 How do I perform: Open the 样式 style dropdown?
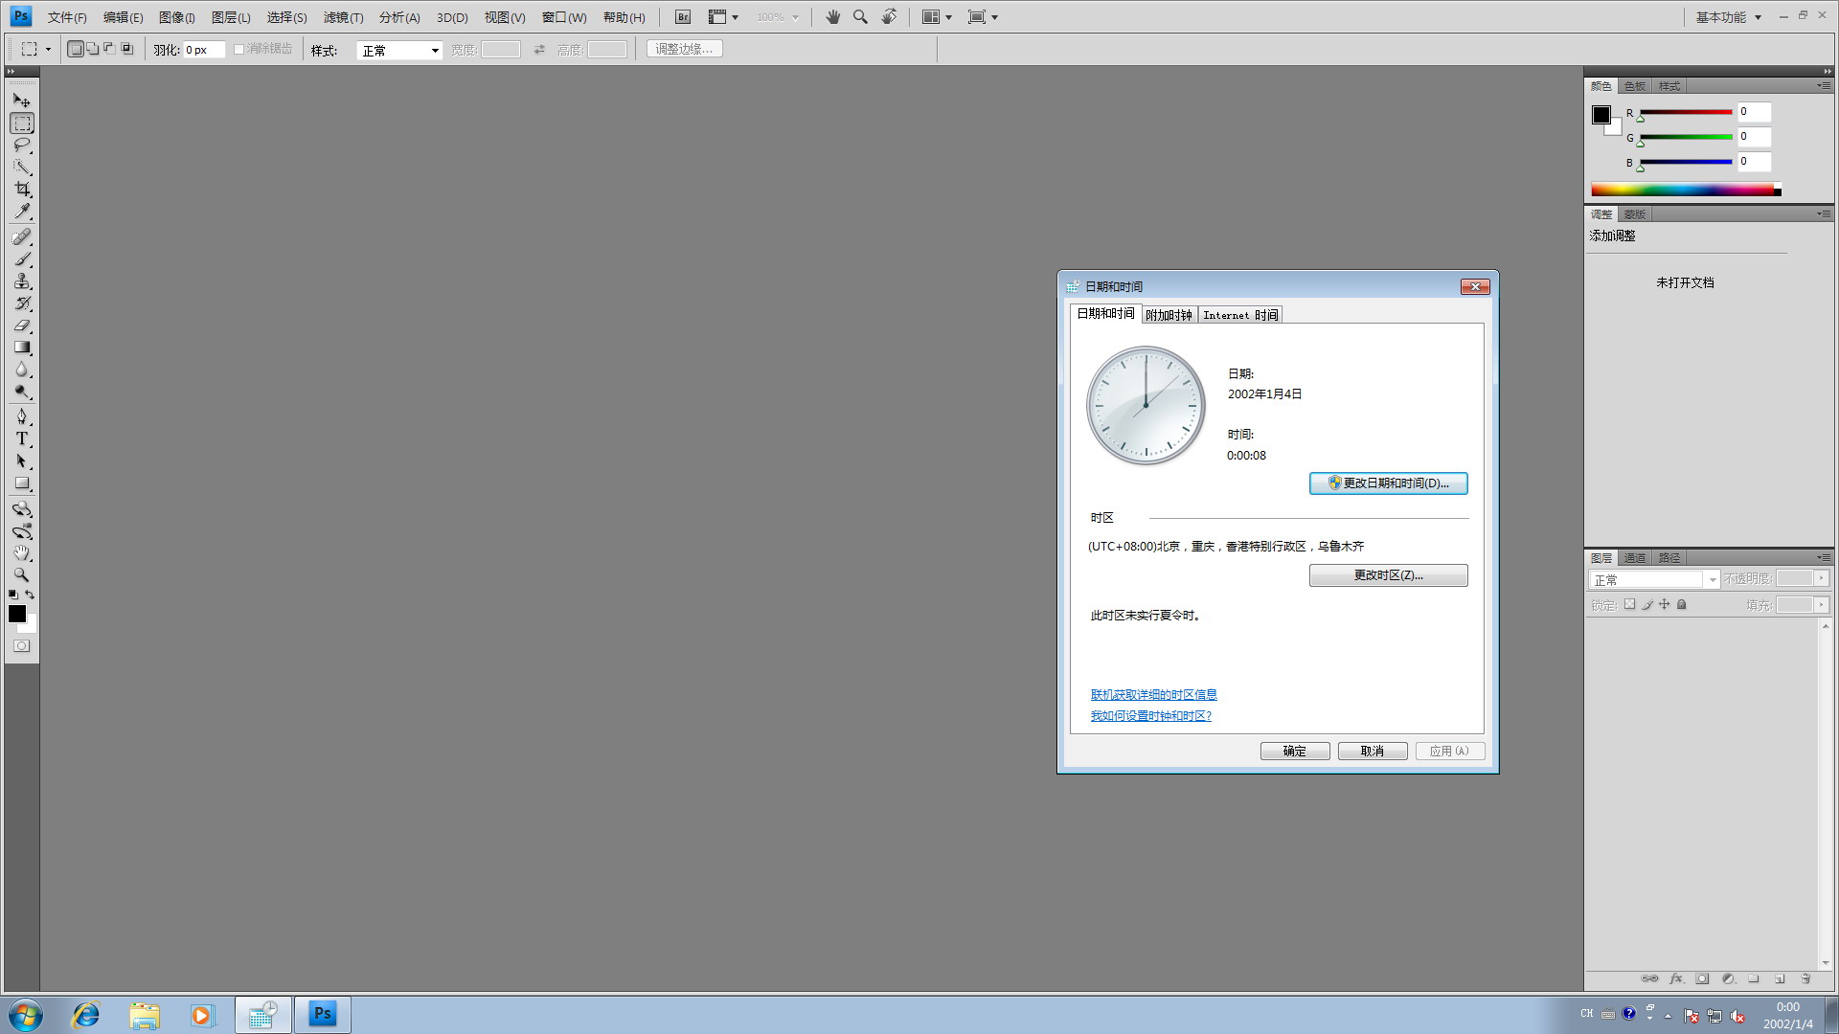(x=398, y=51)
